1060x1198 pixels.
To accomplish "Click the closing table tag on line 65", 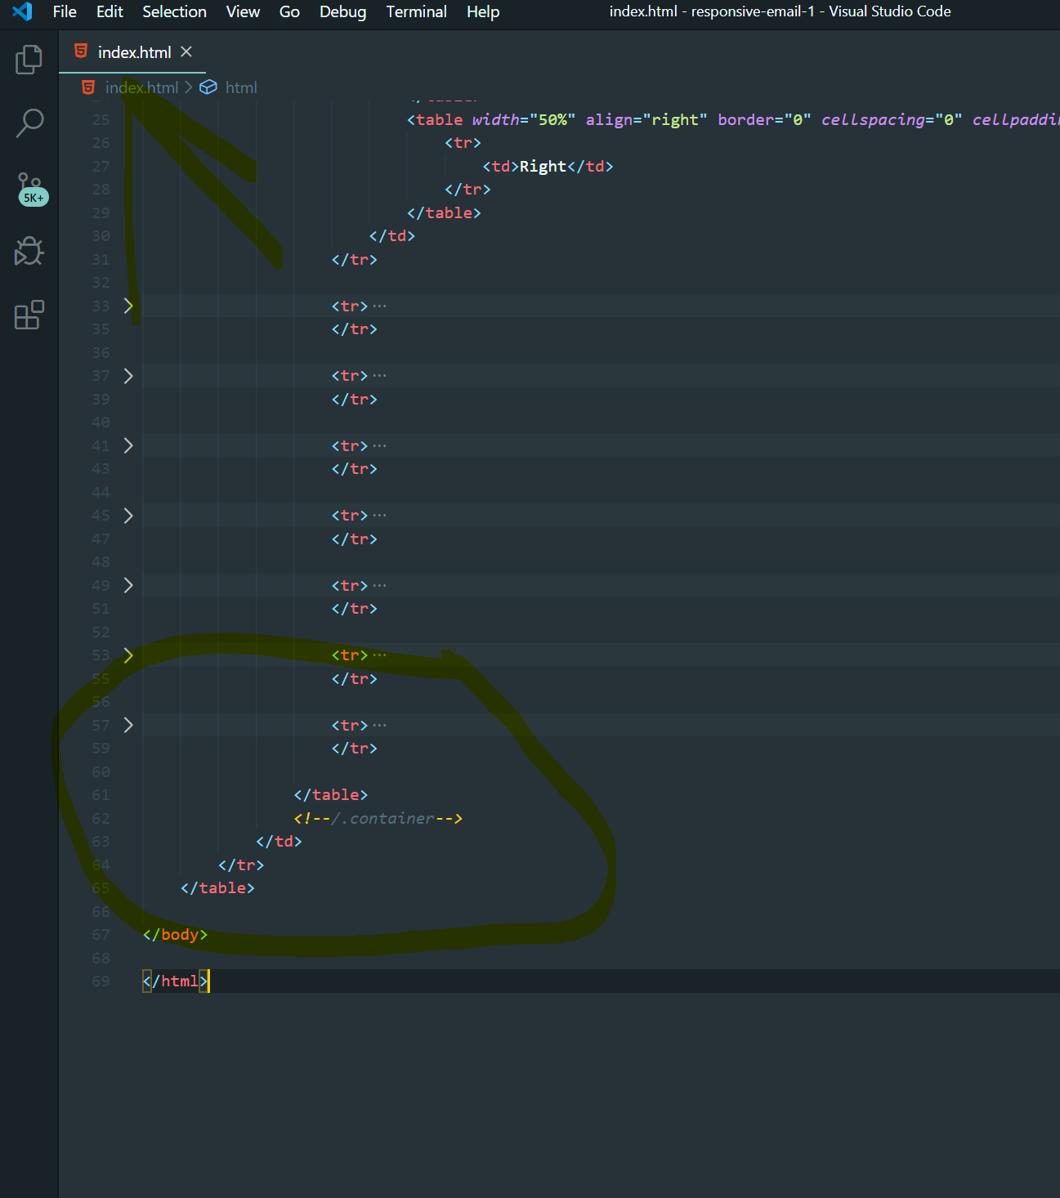I will click(217, 887).
